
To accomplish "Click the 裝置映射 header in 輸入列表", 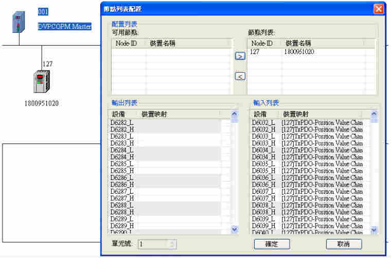I will point(296,114).
